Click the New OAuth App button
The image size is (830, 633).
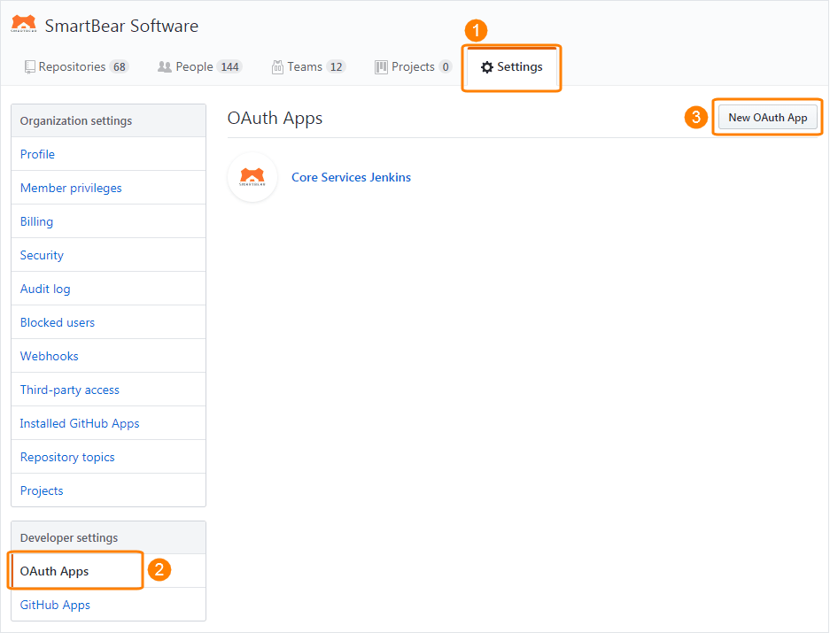pos(766,116)
